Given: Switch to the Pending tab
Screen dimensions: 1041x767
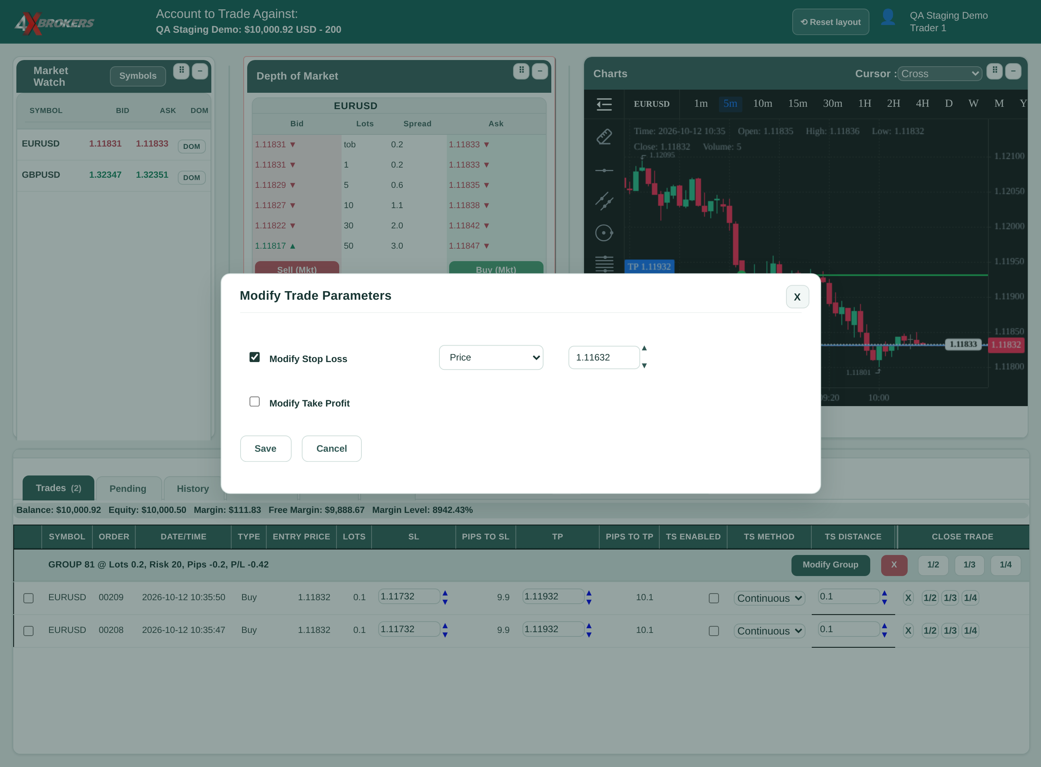Looking at the screenshot, I should [128, 488].
